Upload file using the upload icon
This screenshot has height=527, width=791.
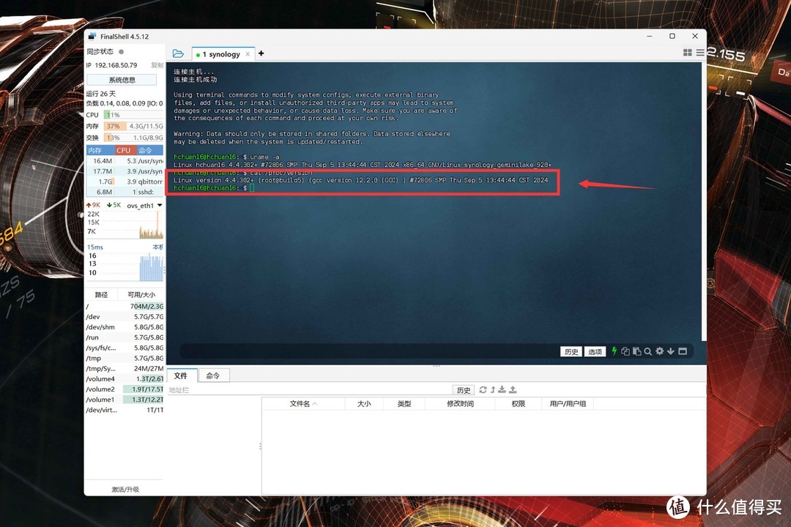click(513, 390)
